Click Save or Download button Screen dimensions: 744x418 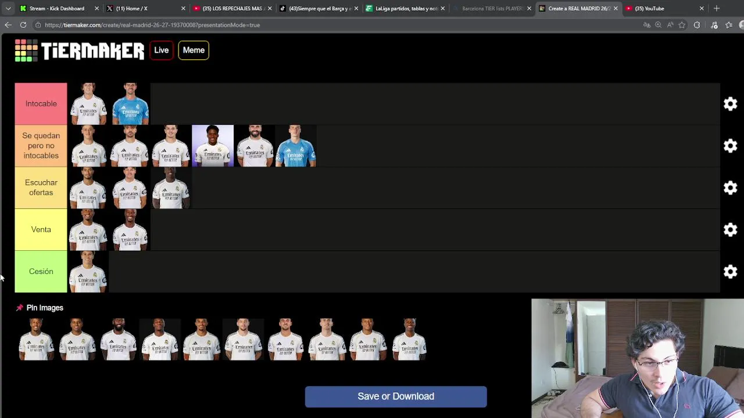[396, 397]
